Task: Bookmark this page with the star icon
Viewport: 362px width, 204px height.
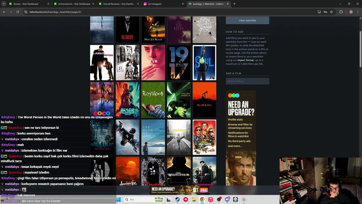Action: click(331, 12)
